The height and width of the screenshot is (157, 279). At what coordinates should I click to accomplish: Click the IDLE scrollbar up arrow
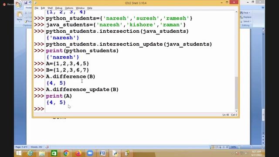[236, 12]
